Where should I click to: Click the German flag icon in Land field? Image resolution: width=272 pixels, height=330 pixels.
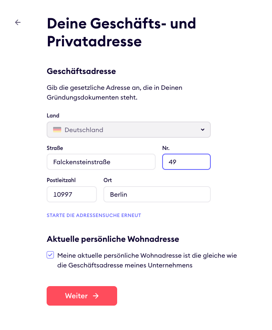(x=57, y=130)
